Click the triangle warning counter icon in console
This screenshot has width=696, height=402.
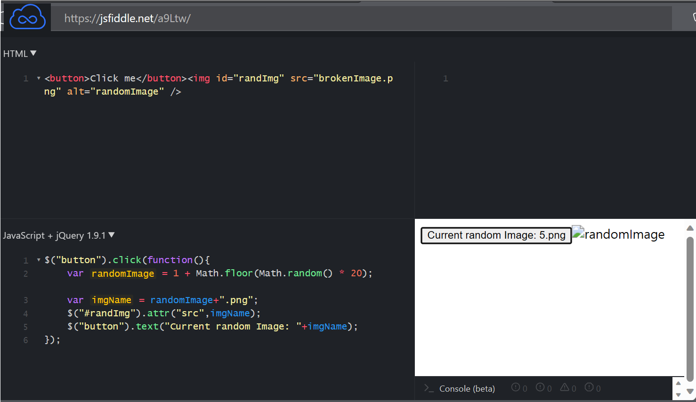coord(565,387)
